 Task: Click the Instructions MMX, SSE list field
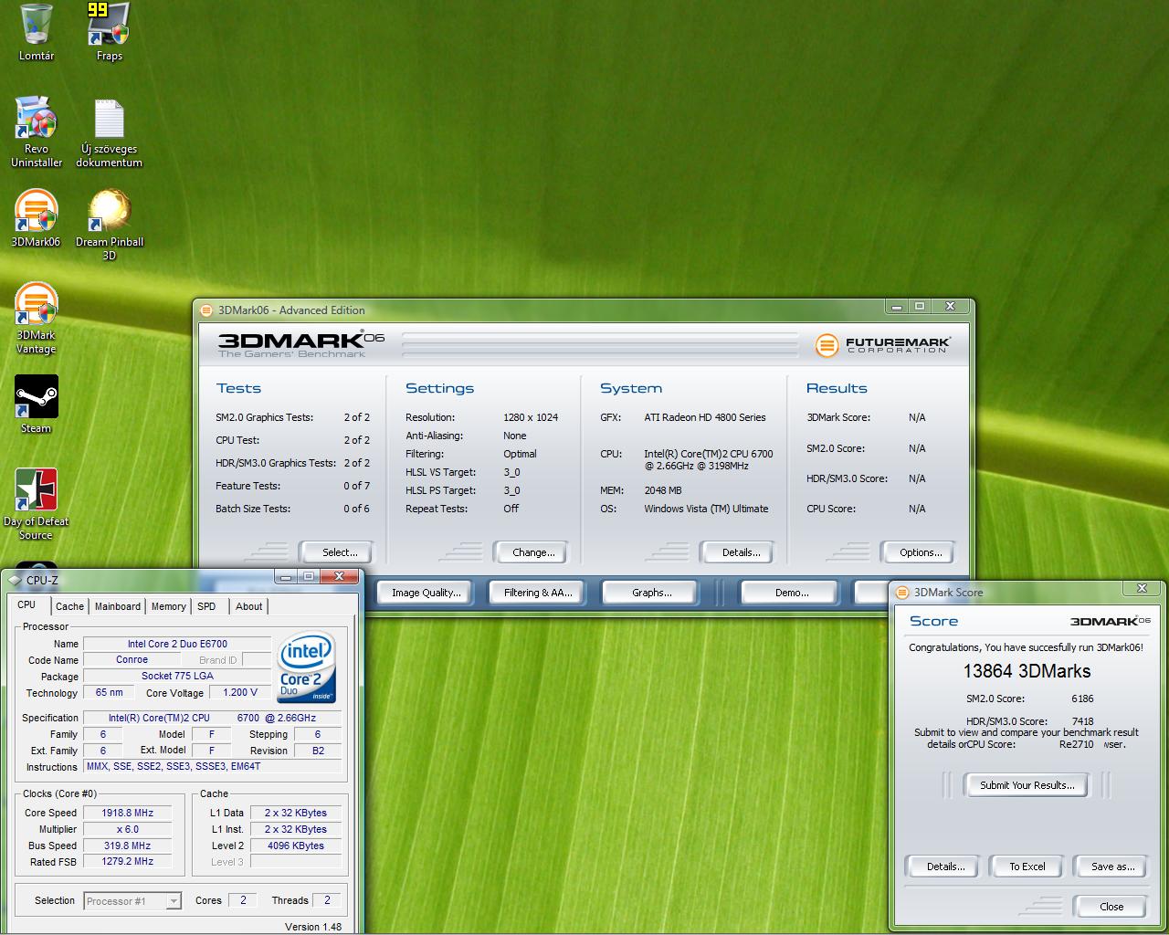tap(214, 766)
